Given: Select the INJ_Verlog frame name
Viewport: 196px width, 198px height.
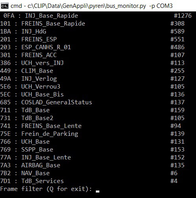Looking at the screenshot, I should click(x=39, y=79).
